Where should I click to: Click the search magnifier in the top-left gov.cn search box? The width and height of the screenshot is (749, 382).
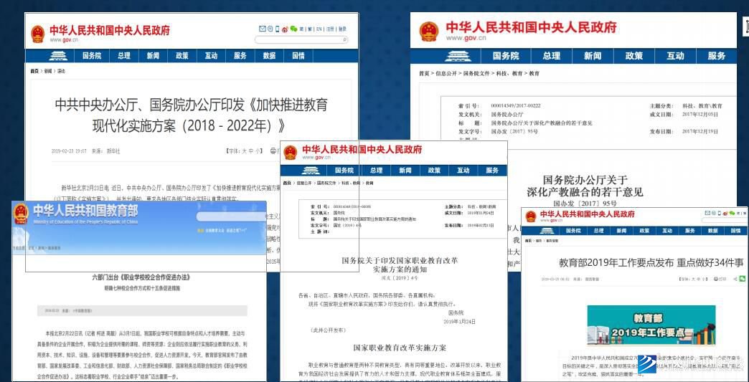[x=344, y=39]
